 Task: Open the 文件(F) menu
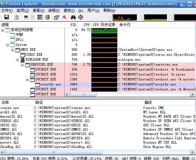7,11
